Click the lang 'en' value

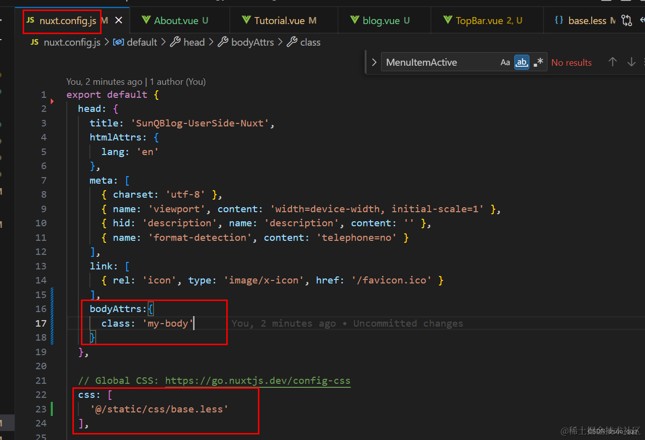tap(148, 152)
